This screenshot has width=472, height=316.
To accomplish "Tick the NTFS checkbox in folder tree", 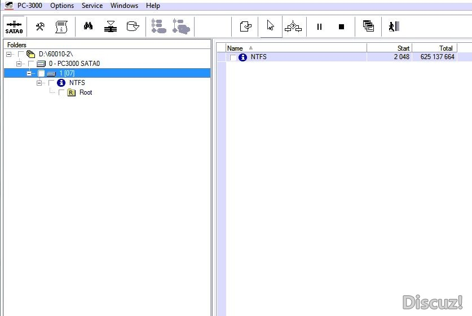I will (x=51, y=83).
